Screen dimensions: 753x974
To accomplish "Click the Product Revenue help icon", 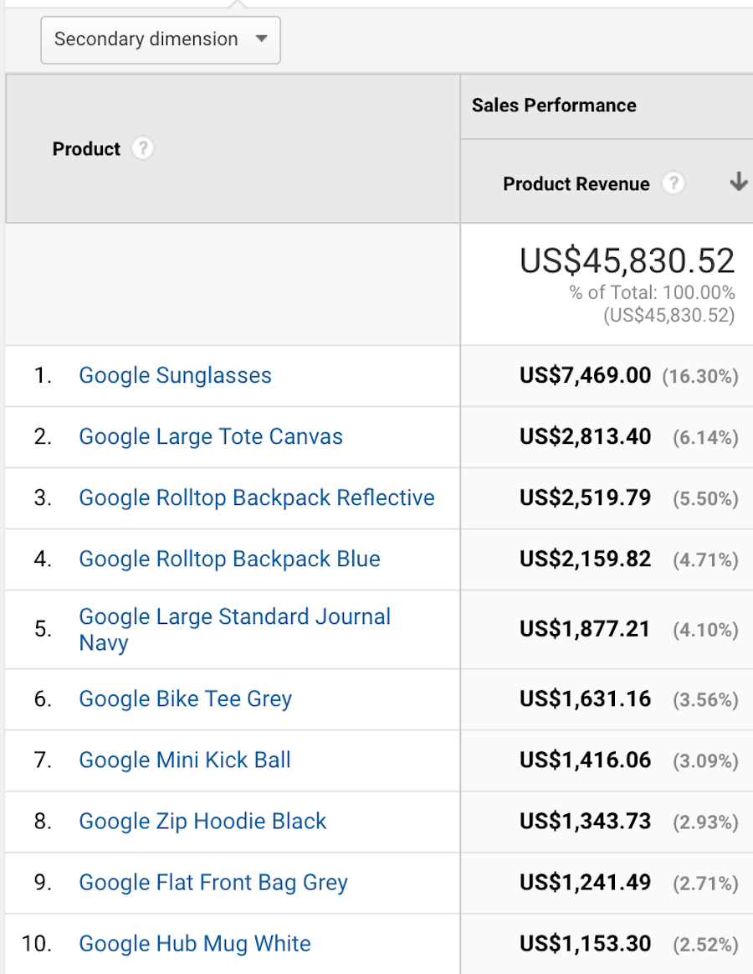I will tap(674, 183).
